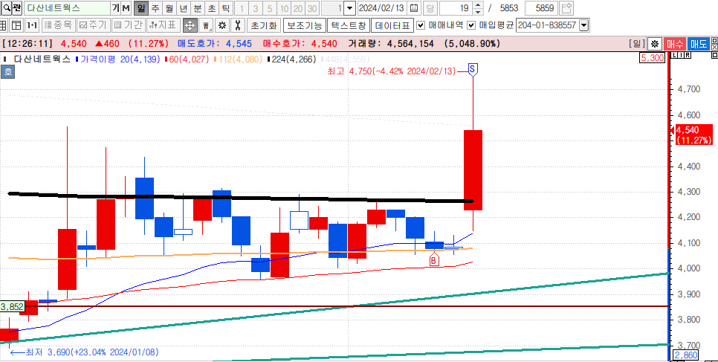Screen dimensions: 718x362
Task: Select the crosshair move tool
Action: (x=190, y=25)
